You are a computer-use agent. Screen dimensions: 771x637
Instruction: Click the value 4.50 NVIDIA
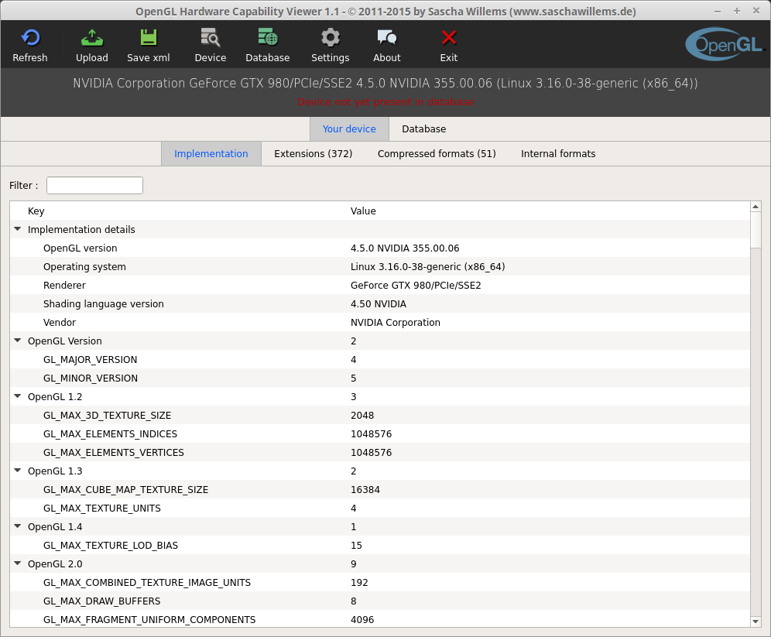(x=378, y=303)
